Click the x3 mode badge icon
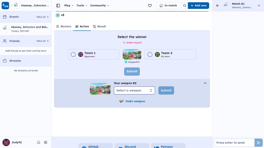Viewport: 264px width, 148px height. pos(58,15)
